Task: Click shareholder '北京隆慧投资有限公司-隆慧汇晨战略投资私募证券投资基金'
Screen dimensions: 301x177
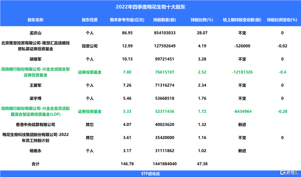Action: click(35, 46)
